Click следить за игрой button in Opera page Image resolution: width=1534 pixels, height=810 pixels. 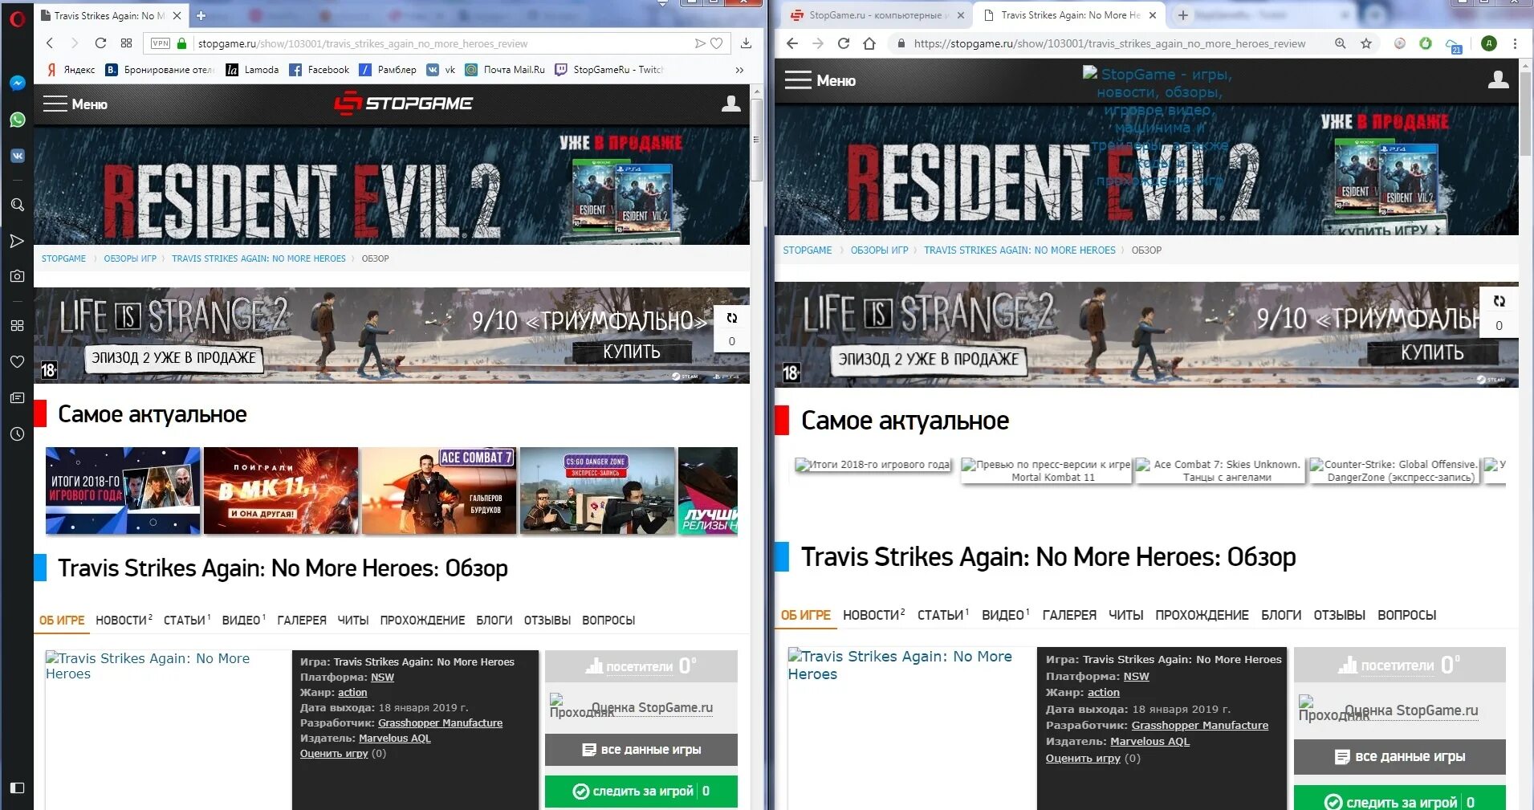point(641,792)
